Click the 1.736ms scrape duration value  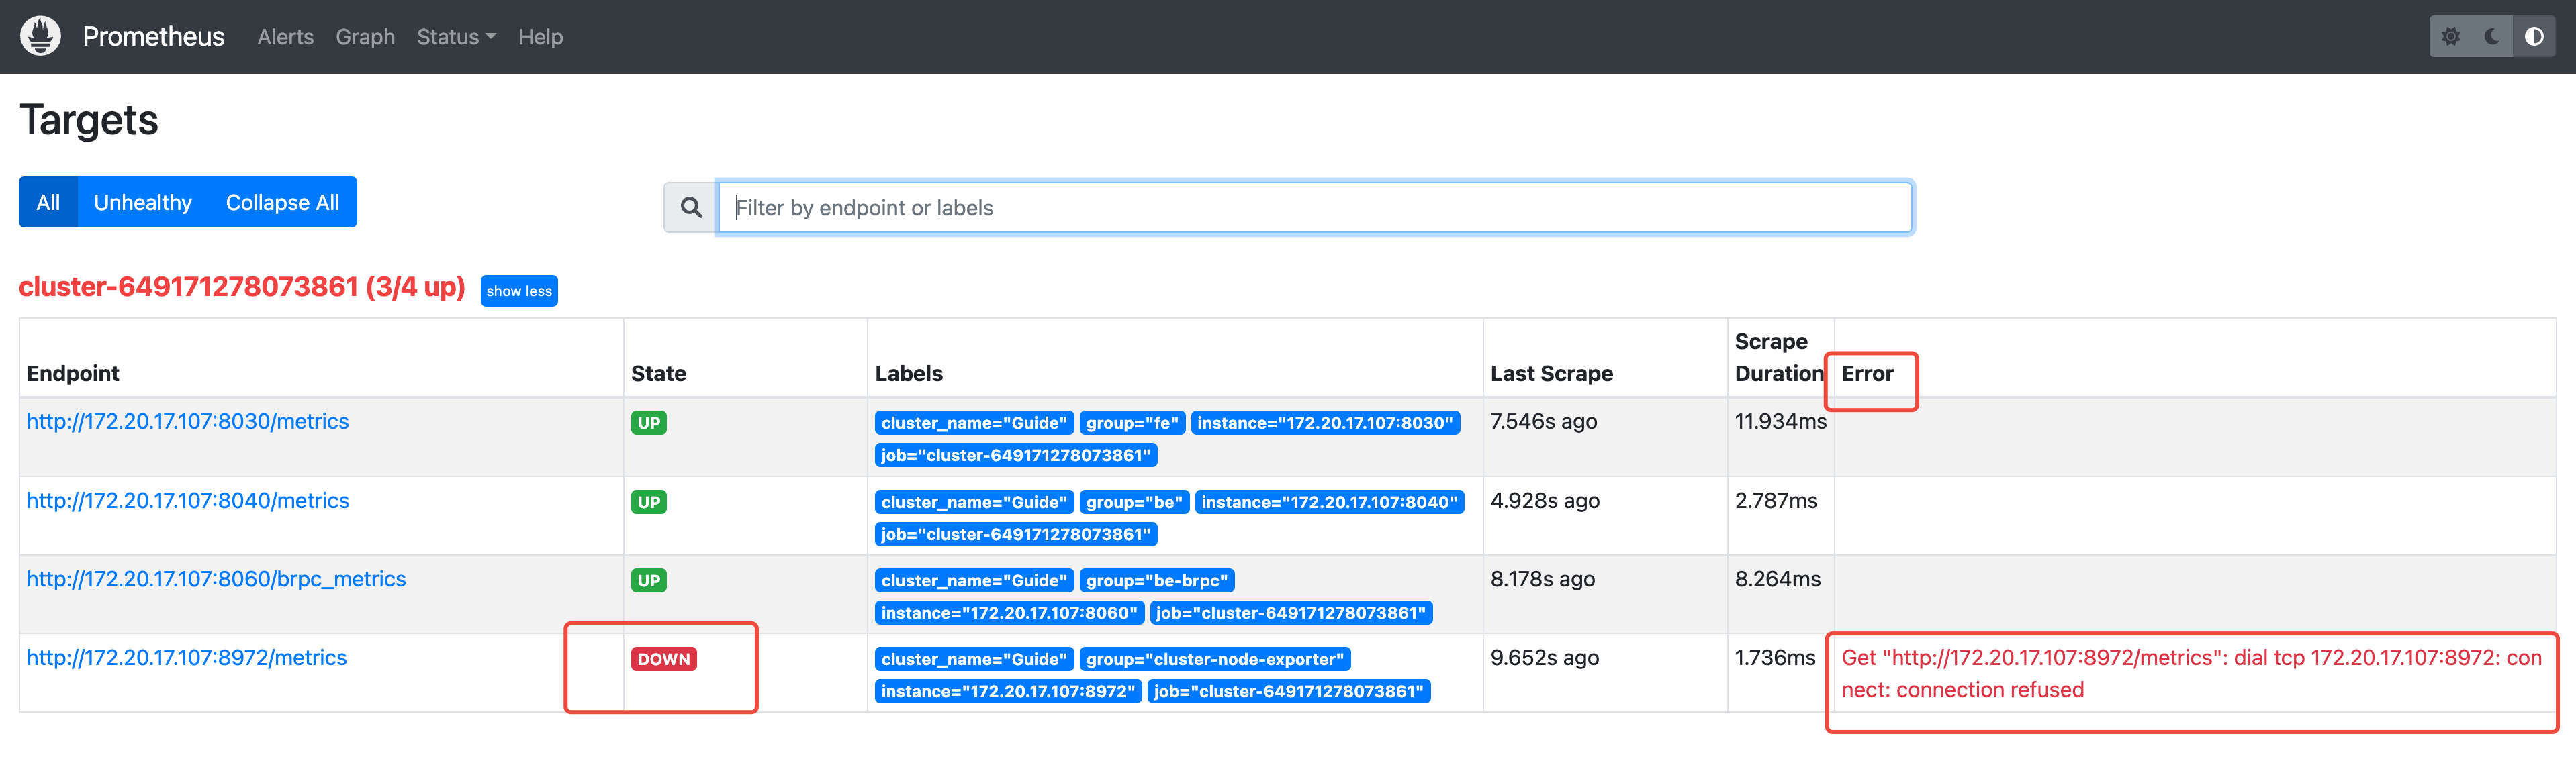point(1775,657)
